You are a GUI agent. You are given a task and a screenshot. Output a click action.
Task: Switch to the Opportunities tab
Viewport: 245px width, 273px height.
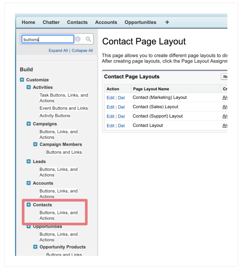click(x=140, y=22)
